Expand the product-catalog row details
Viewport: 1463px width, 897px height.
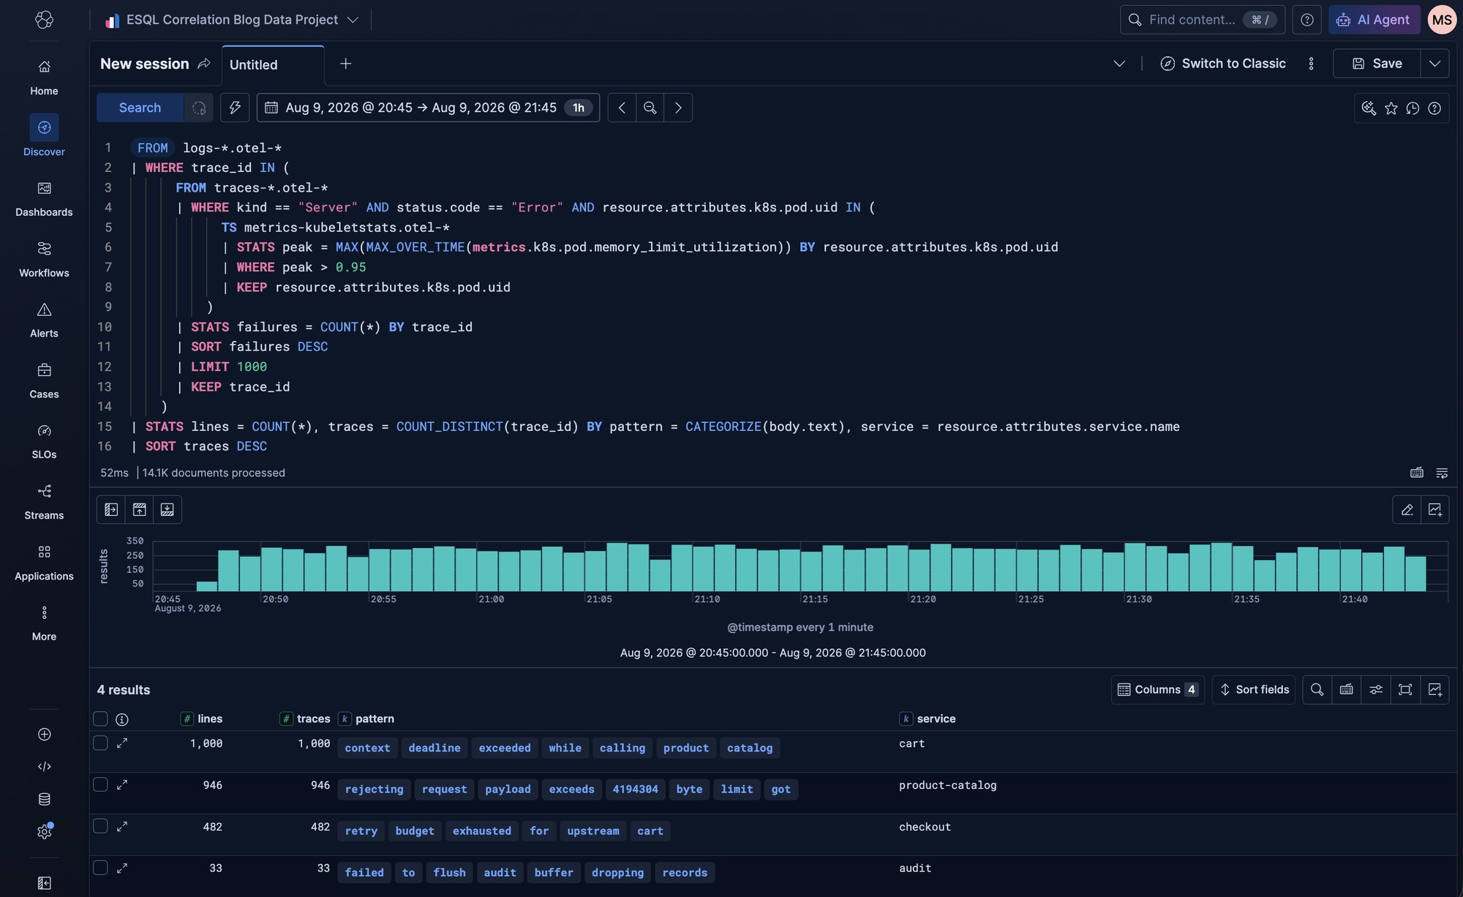tap(122, 784)
